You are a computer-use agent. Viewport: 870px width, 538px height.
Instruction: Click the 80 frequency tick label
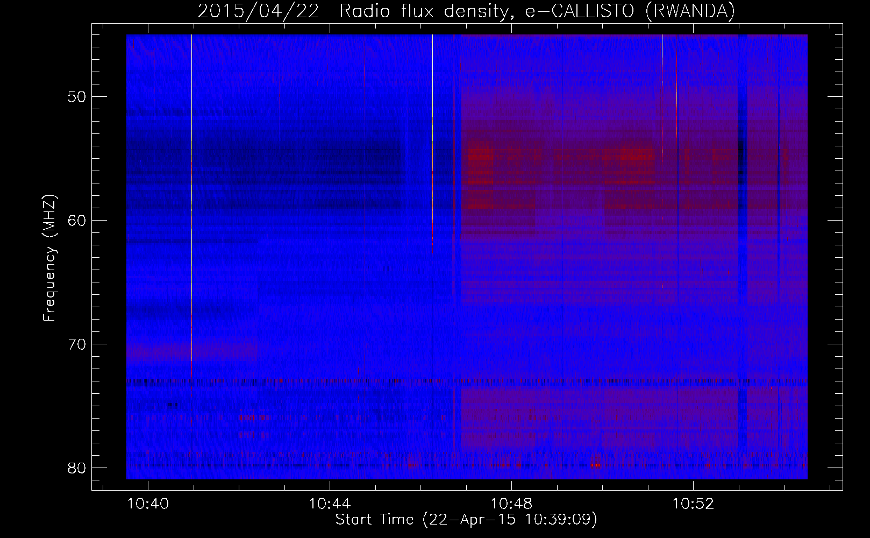pos(76,468)
